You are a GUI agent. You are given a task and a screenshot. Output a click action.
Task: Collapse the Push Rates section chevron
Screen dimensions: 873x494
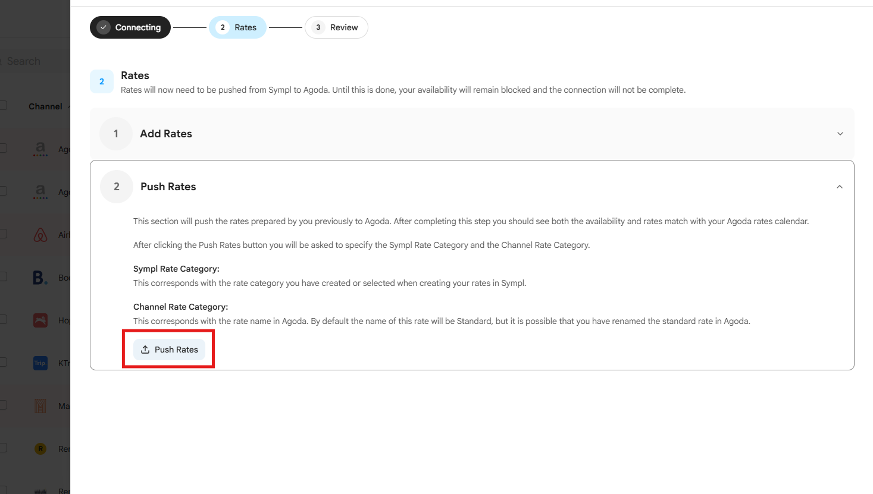(x=840, y=187)
